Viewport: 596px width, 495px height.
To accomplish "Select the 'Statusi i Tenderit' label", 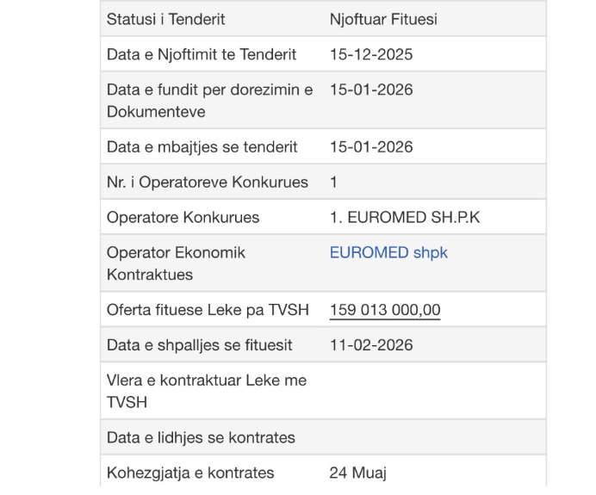I will coord(165,19).
